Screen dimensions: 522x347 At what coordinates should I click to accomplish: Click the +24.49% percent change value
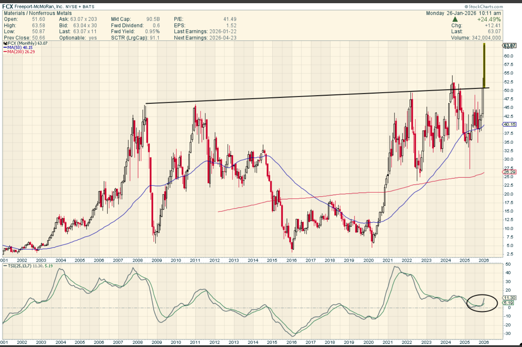tap(489, 19)
